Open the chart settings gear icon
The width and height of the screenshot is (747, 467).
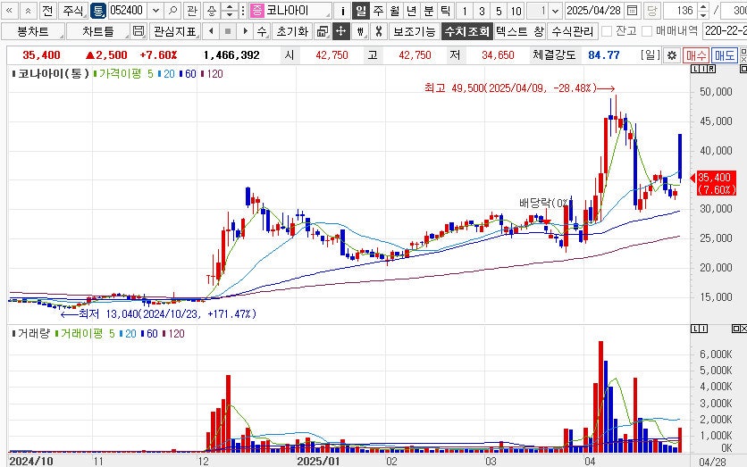671,55
